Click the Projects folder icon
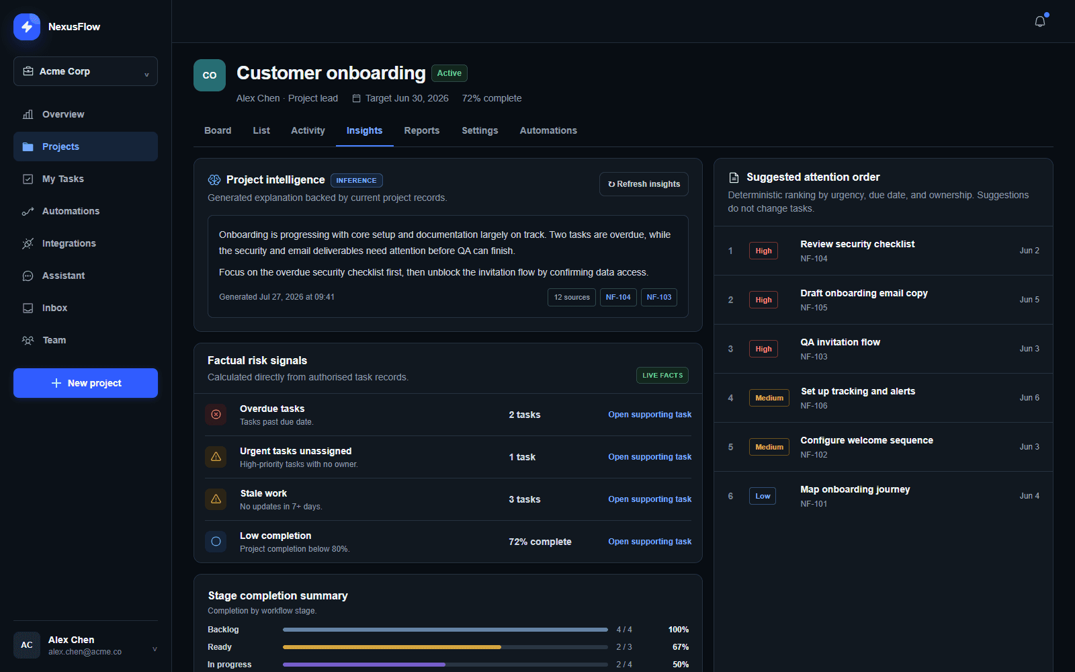The height and width of the screenshot is (672, 1075). [28, 146]
